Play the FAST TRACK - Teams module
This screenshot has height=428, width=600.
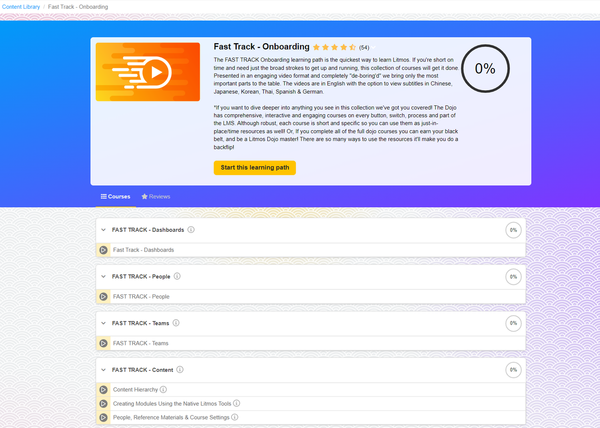[x=103, y=343]
